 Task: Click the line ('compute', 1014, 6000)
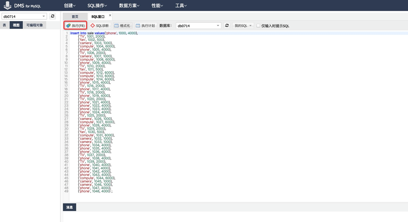click(x=96, y=79)
